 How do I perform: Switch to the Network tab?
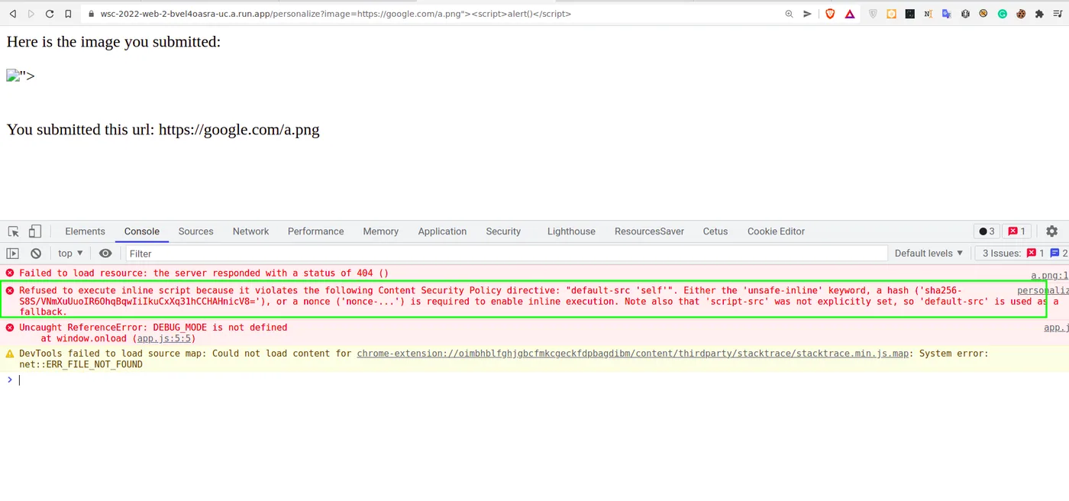click(x=251, y=231)
